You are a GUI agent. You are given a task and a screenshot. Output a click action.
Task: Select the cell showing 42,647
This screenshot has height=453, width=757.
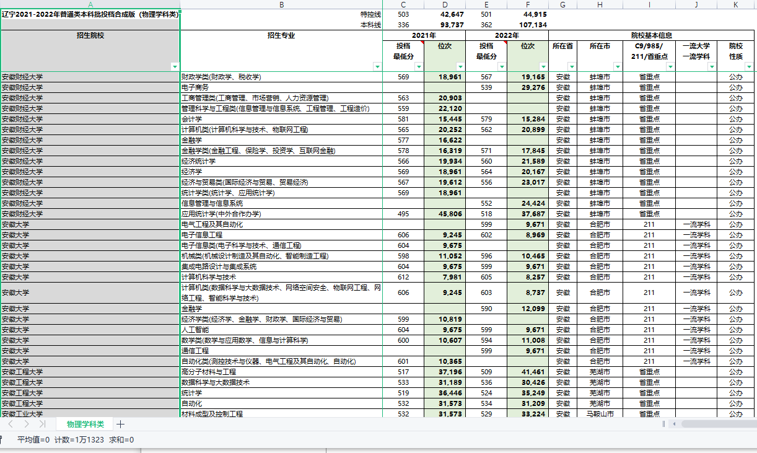(x=445, y=14)
